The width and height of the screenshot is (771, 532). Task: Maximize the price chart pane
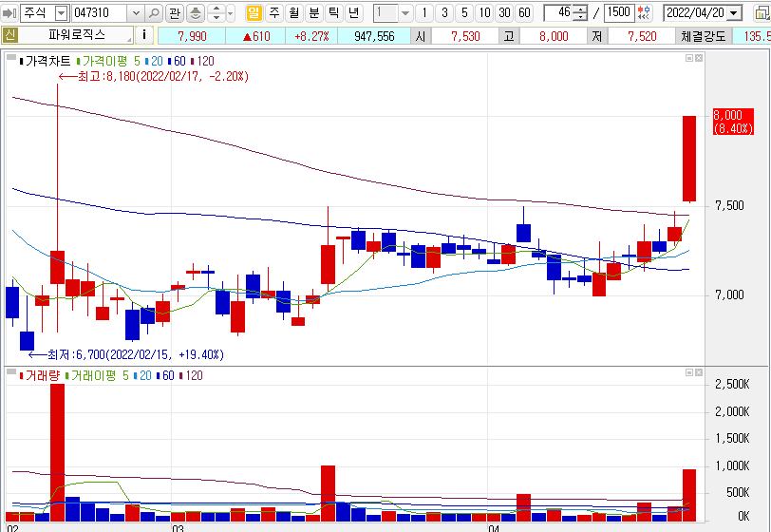(689, 58)
